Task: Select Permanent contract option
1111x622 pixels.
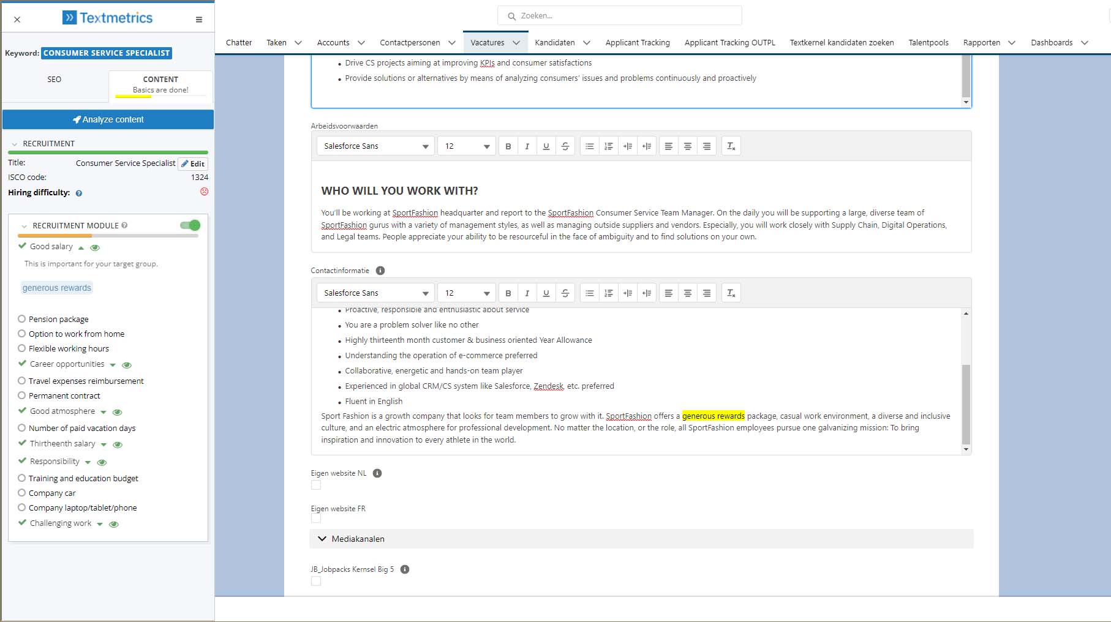Action: 22,395
